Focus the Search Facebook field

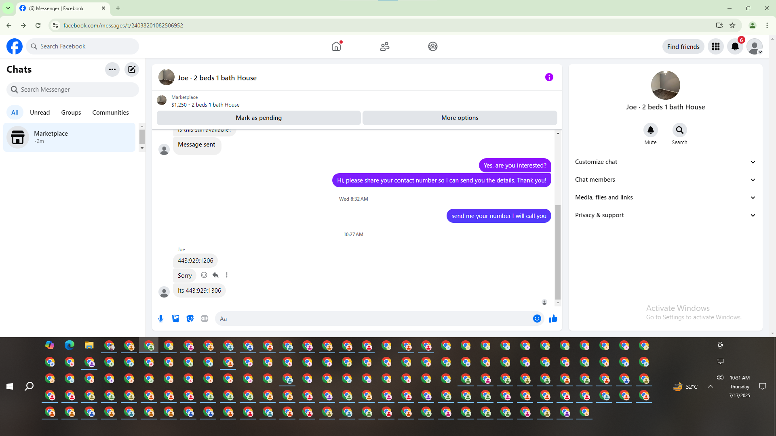(x=82, y=46)
